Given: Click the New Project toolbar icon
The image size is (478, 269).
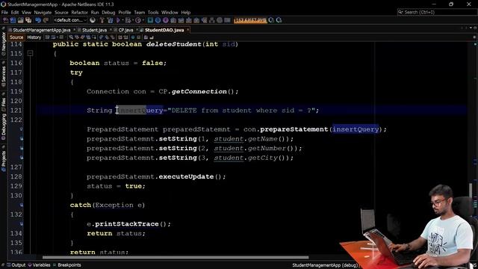Looking at the screenshot, I should click(x=13, y=20).
